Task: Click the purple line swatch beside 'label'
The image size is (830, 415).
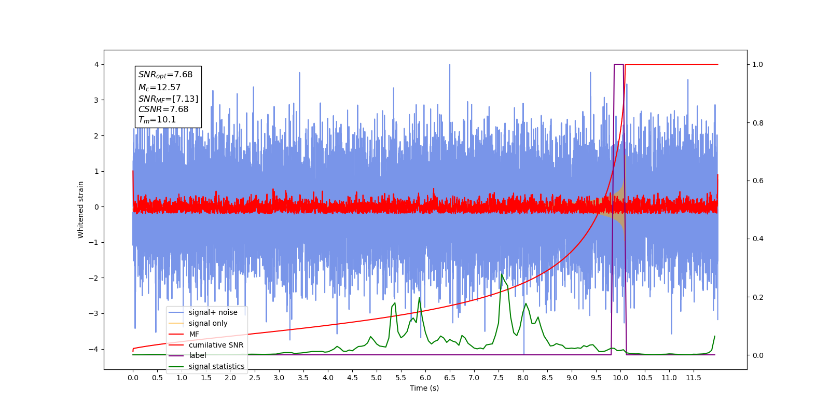Action: point(176,355)
